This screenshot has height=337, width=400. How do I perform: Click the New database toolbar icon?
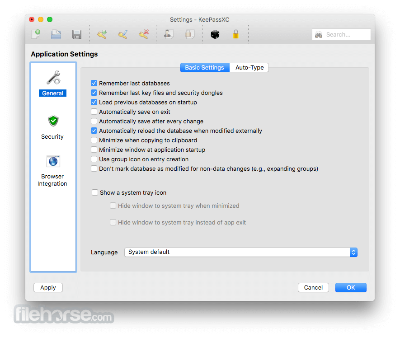tap(36, 34)
